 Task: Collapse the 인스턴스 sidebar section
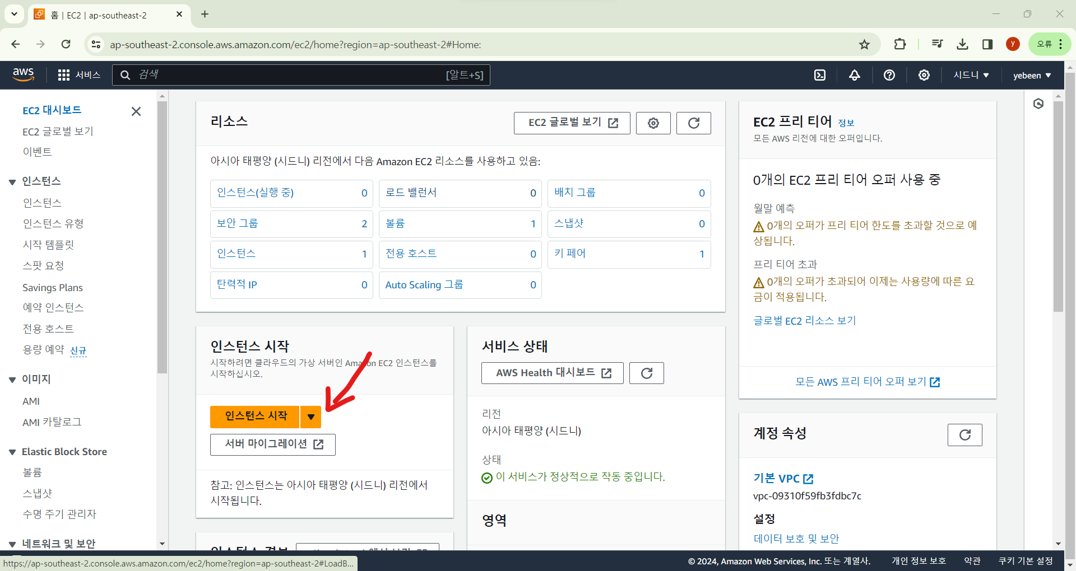(x=12, y=182)
